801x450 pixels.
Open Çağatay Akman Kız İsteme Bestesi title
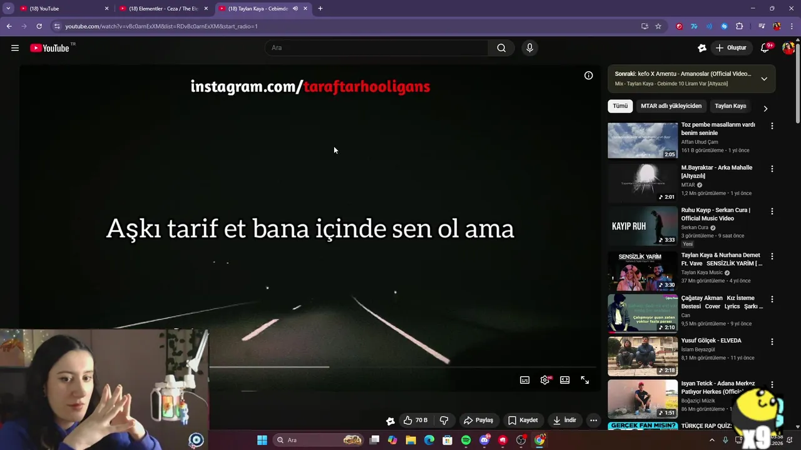(722, 302)
